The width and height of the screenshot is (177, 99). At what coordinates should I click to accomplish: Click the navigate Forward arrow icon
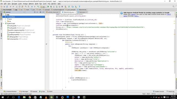(35, 7)
